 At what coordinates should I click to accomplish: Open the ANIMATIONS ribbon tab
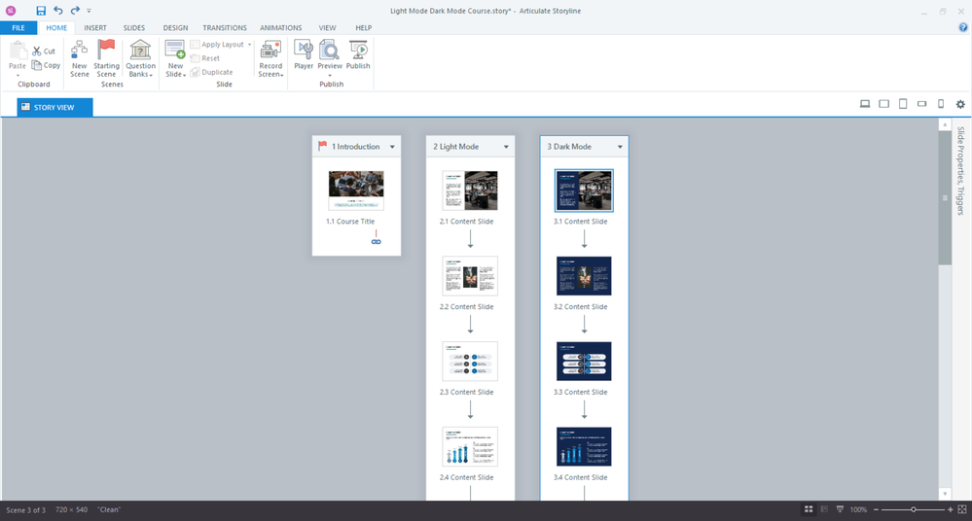tap(281, 28)
